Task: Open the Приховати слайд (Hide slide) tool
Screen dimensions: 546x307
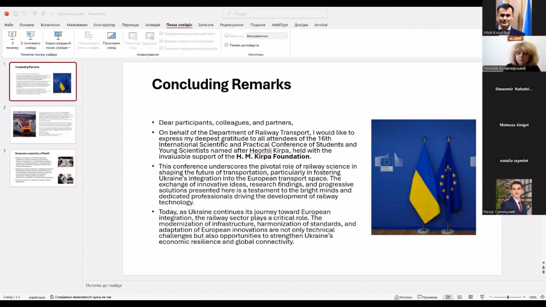Action: coord(111,40)
